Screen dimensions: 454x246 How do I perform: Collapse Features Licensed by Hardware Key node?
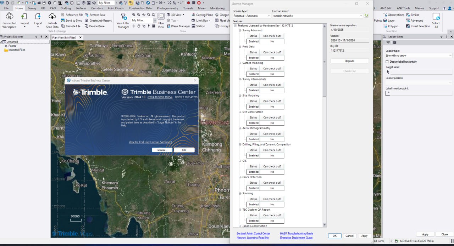[x=236, y=26]
